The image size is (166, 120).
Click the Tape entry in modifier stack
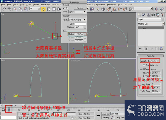(151, 28)
